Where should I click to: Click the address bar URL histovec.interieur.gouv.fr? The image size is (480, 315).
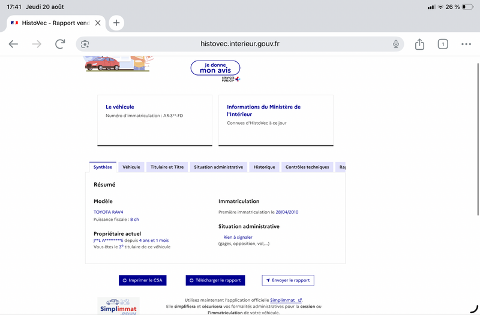coord(239,44)
